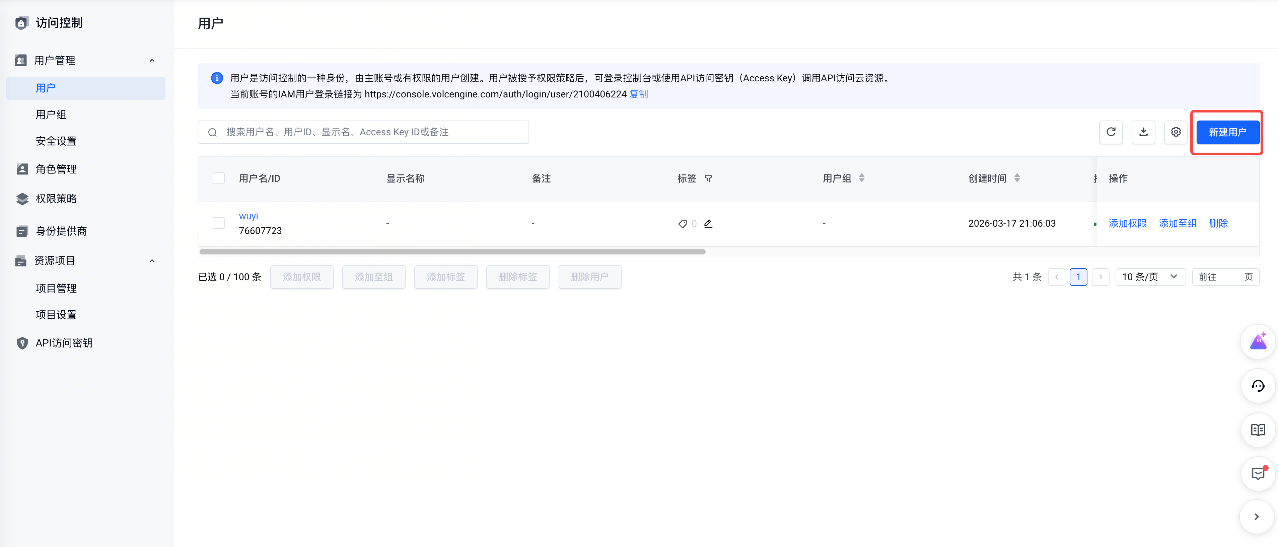Viewport: 1278px width, 547px height.
Task: Click the tag filter funnel icon
Action: 708,178
